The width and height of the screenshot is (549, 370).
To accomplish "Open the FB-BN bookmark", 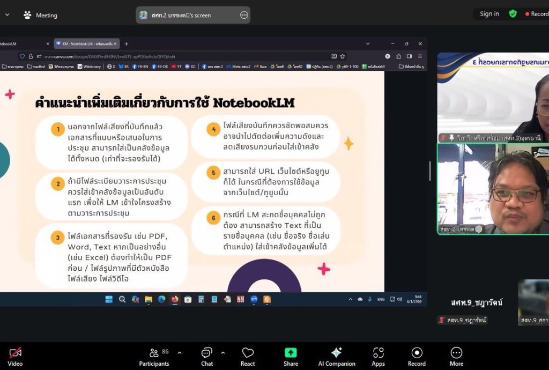I will [x=140, y=66].
